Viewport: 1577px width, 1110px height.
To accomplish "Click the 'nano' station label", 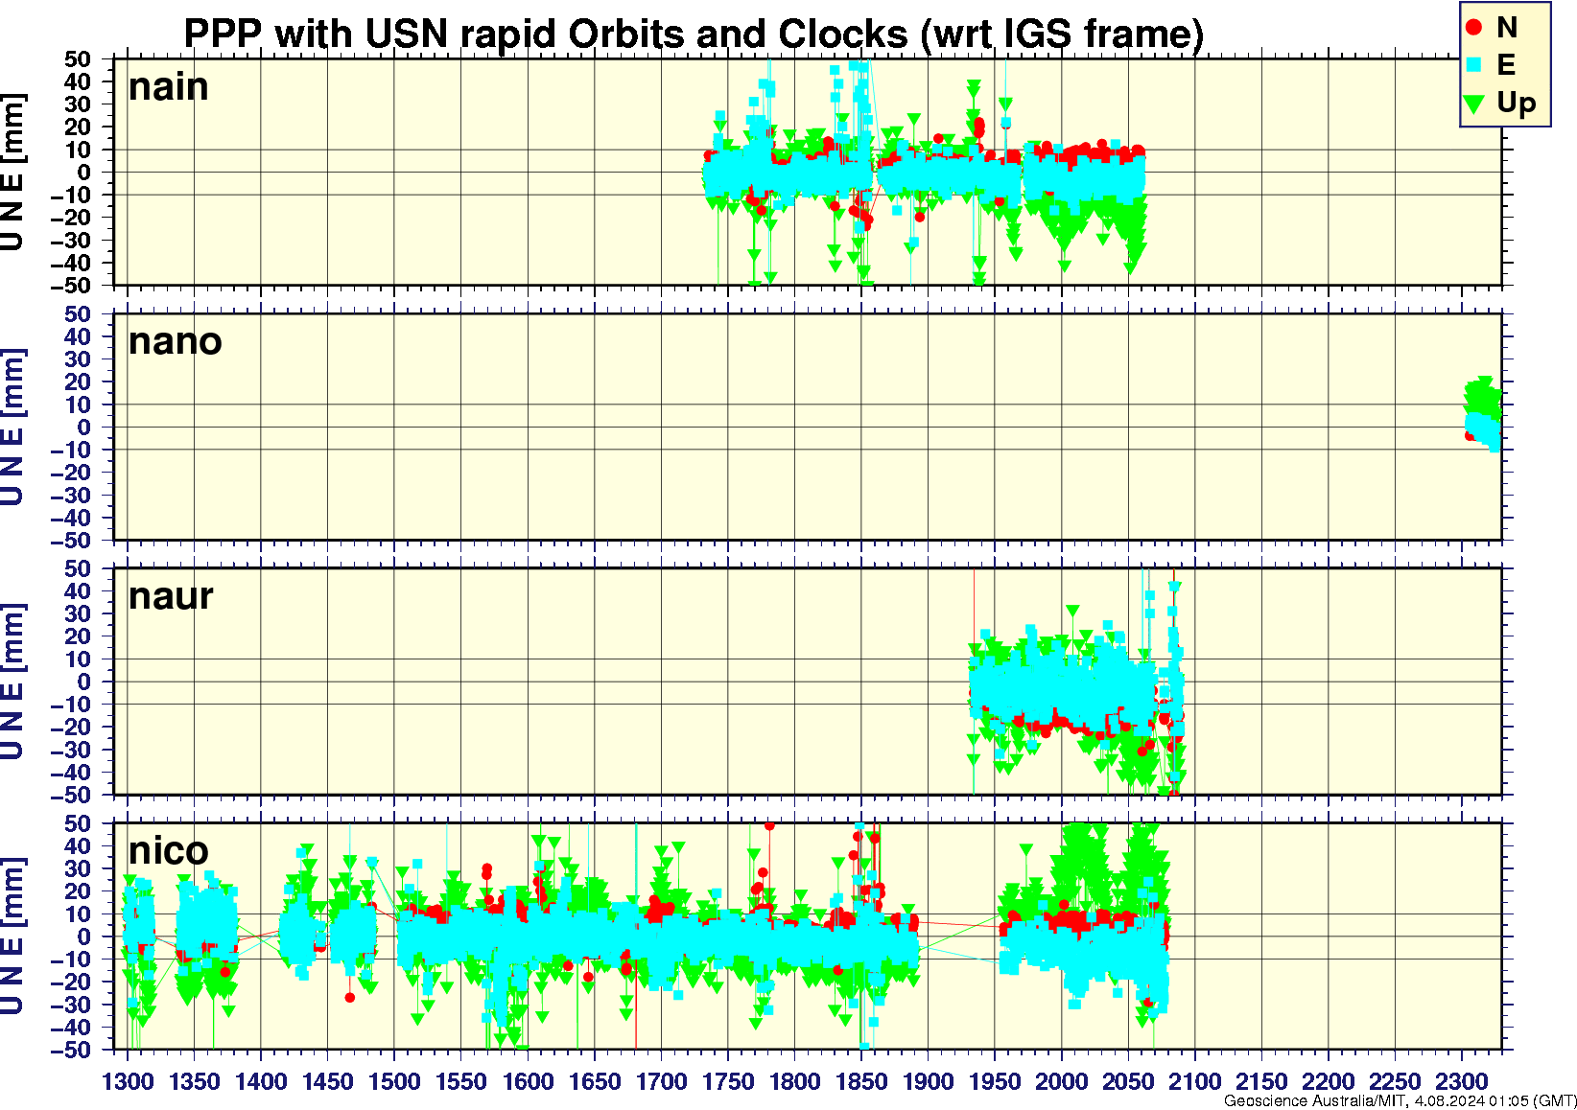I will point(176,341).
